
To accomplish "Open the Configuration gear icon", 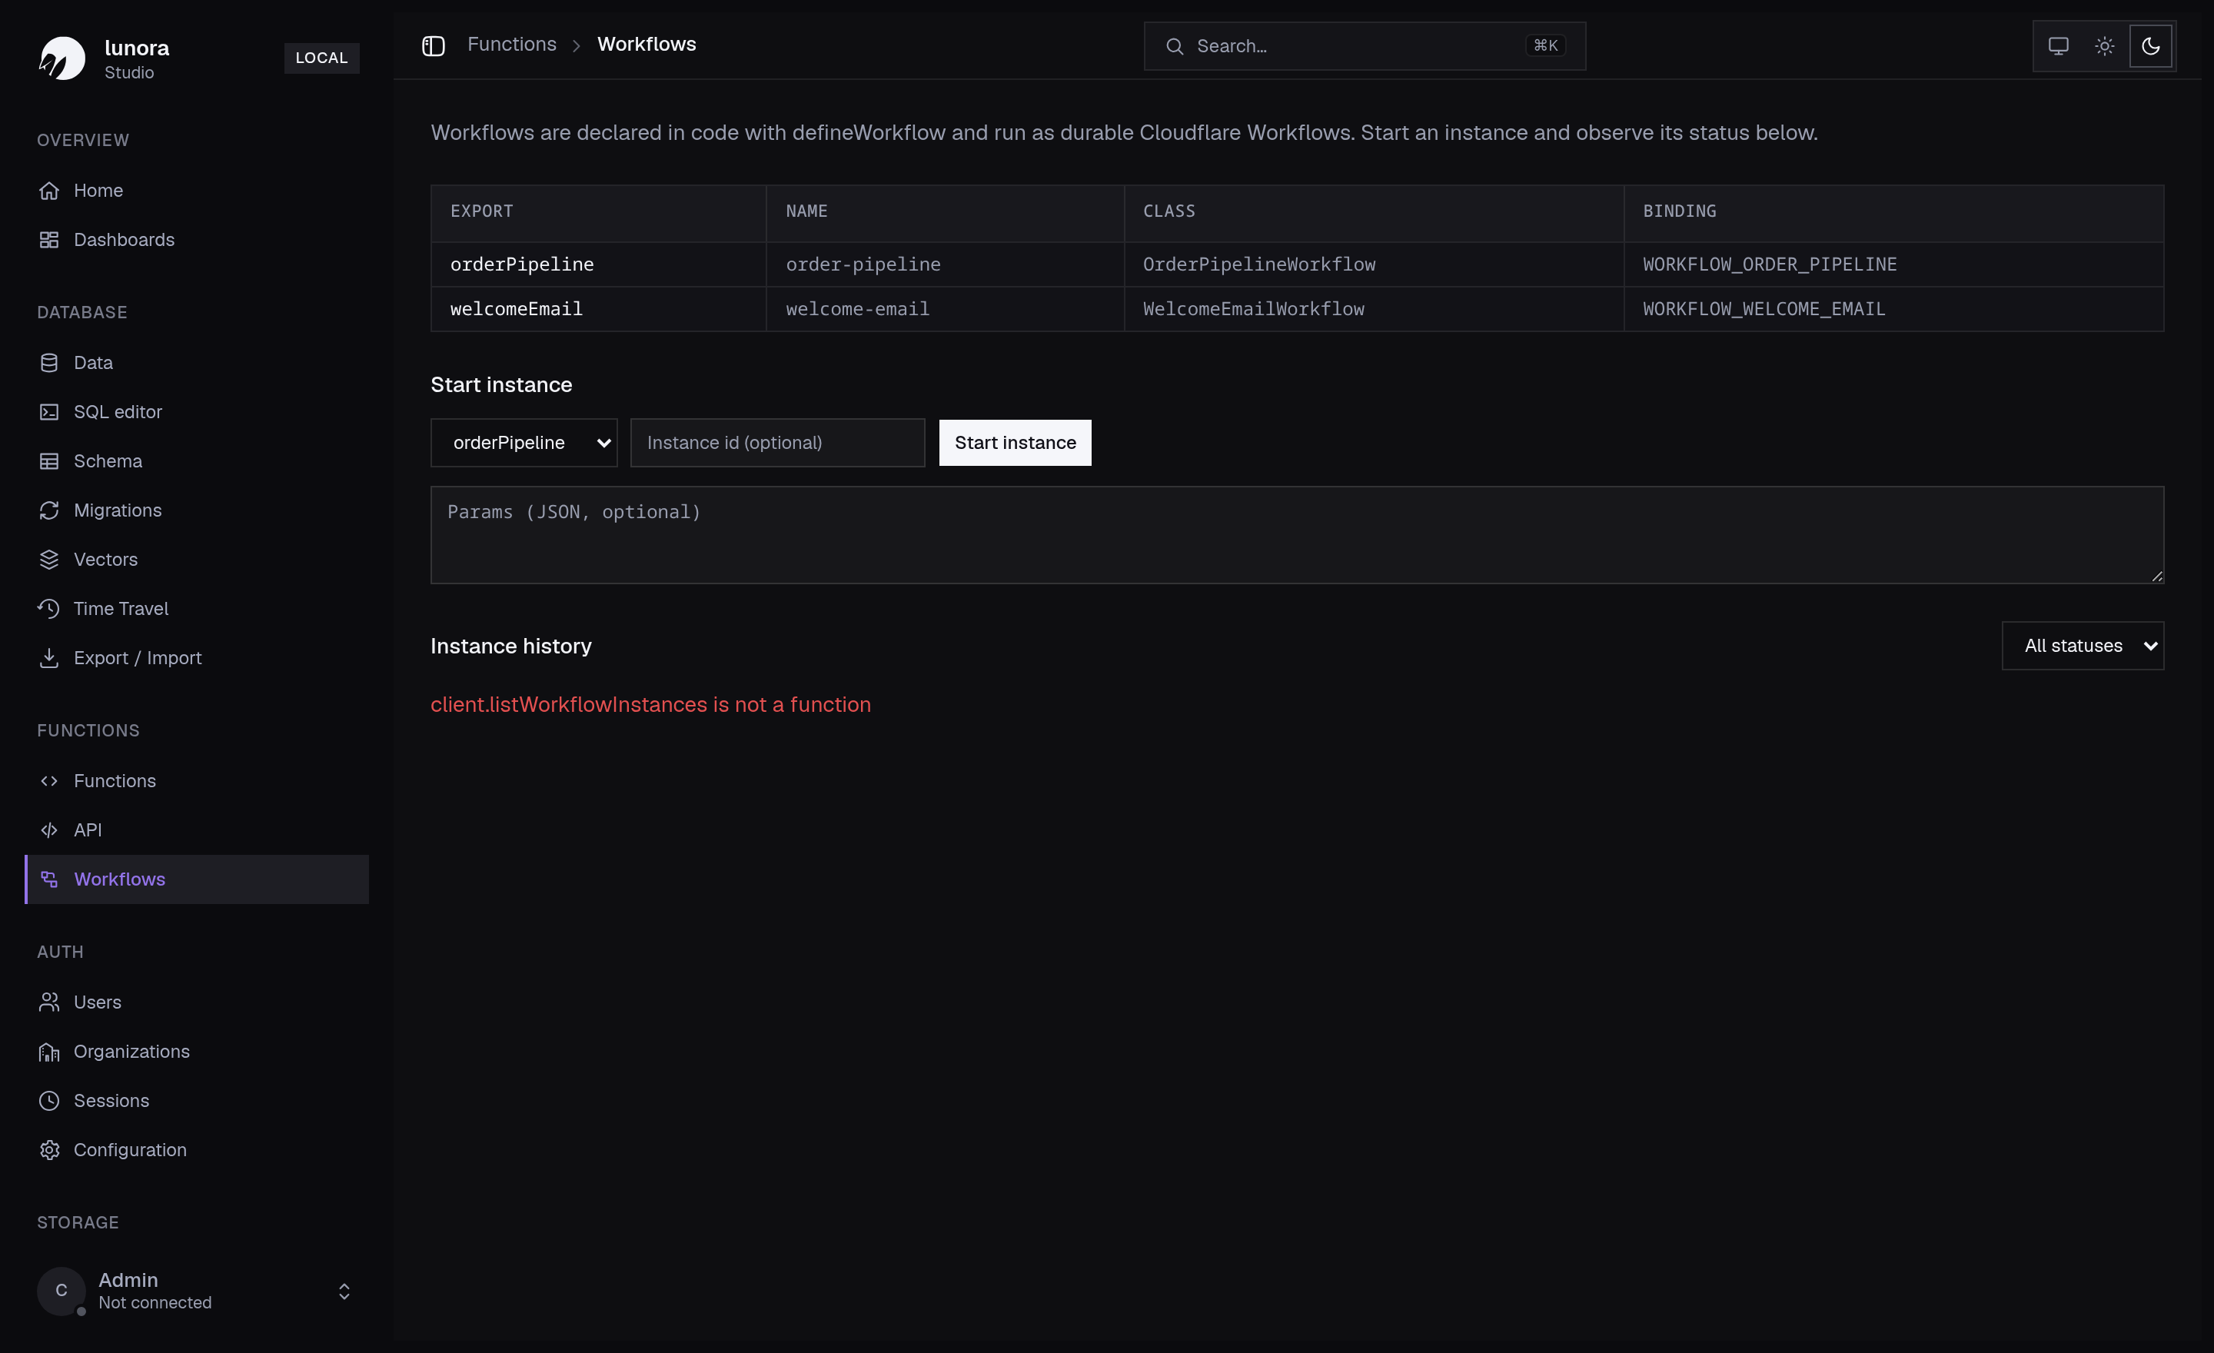I will (49, 1150).
